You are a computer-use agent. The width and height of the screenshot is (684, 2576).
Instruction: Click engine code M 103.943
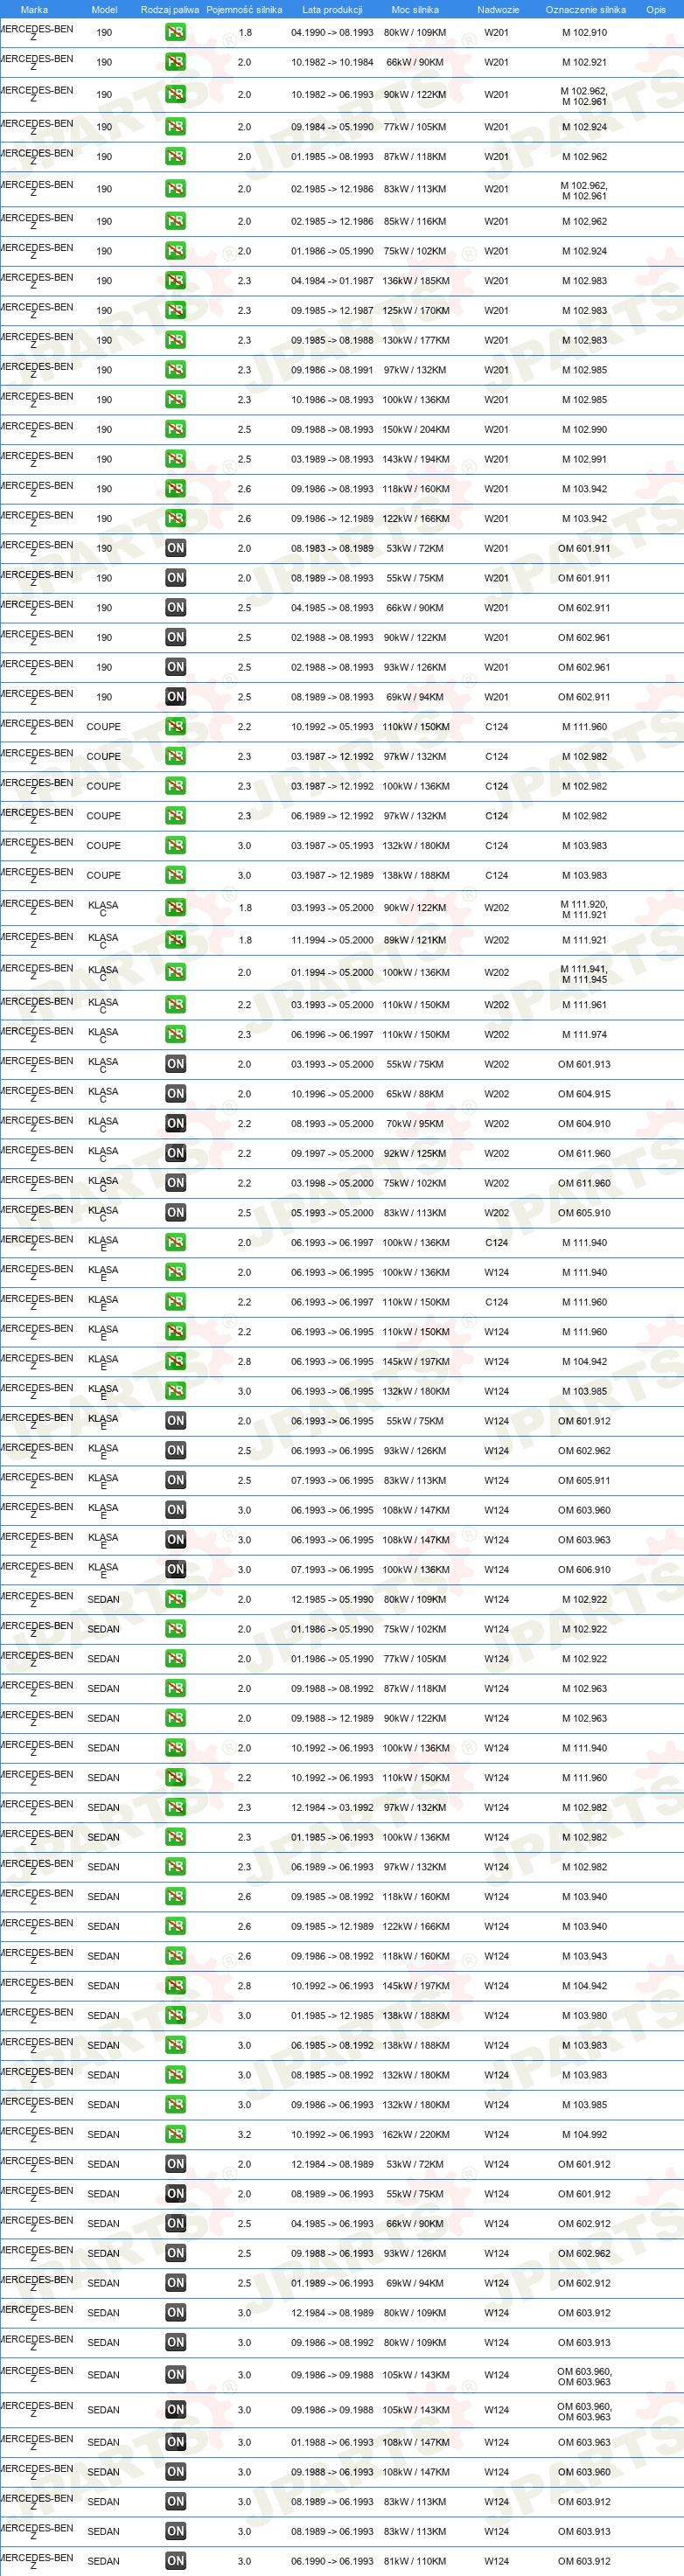(x=584, y=1956)
